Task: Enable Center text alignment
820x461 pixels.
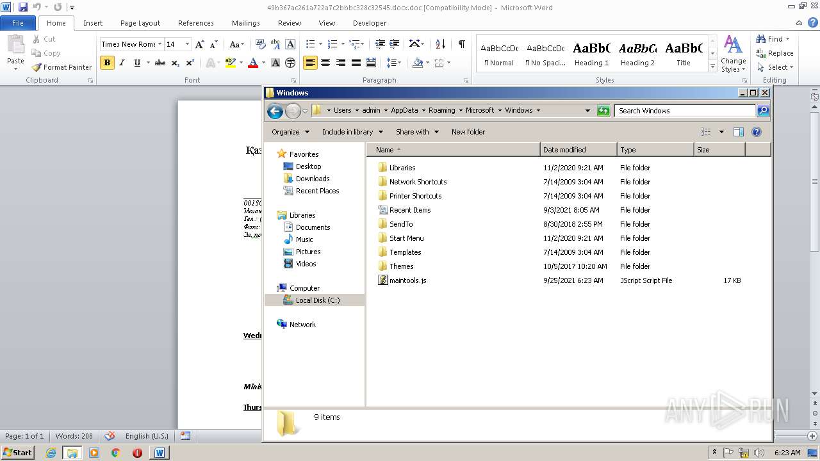Action: coord(325,63)
